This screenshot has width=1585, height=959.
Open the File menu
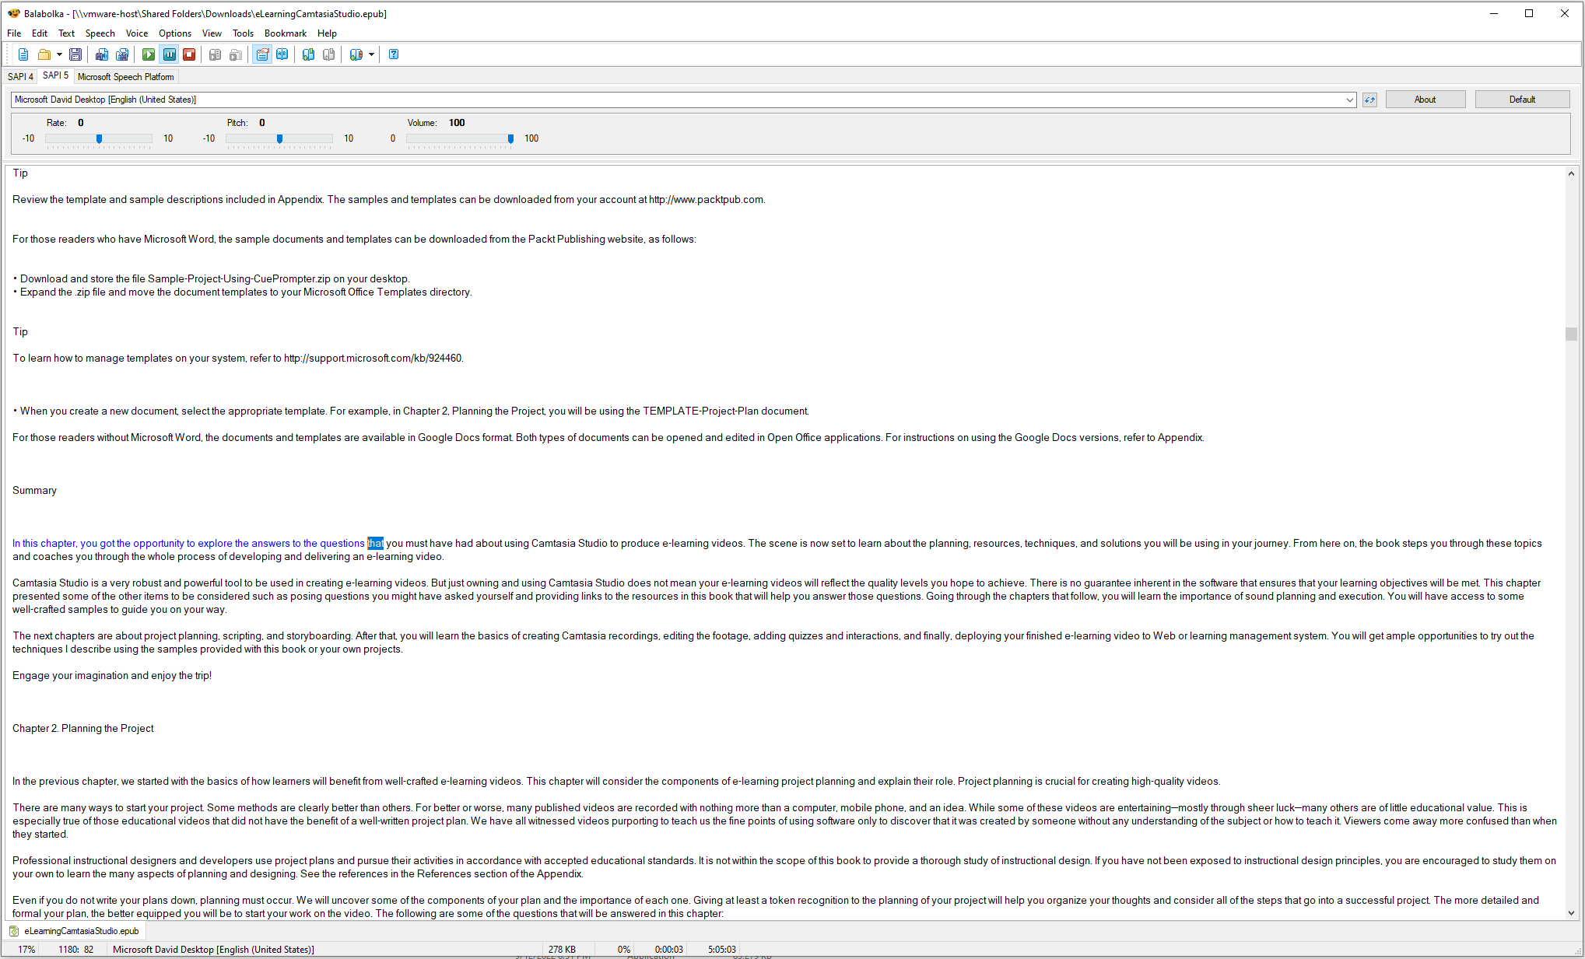pyautogui.click(x=14, y=33)
